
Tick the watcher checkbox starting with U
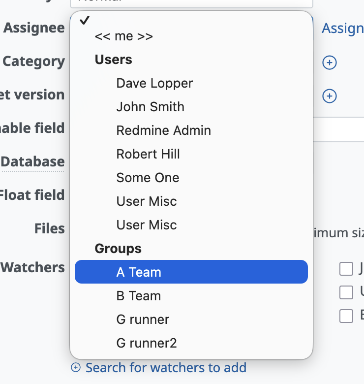point(346,292)
